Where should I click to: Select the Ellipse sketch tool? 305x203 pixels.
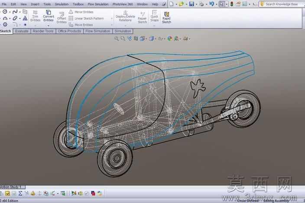[15, 18]
